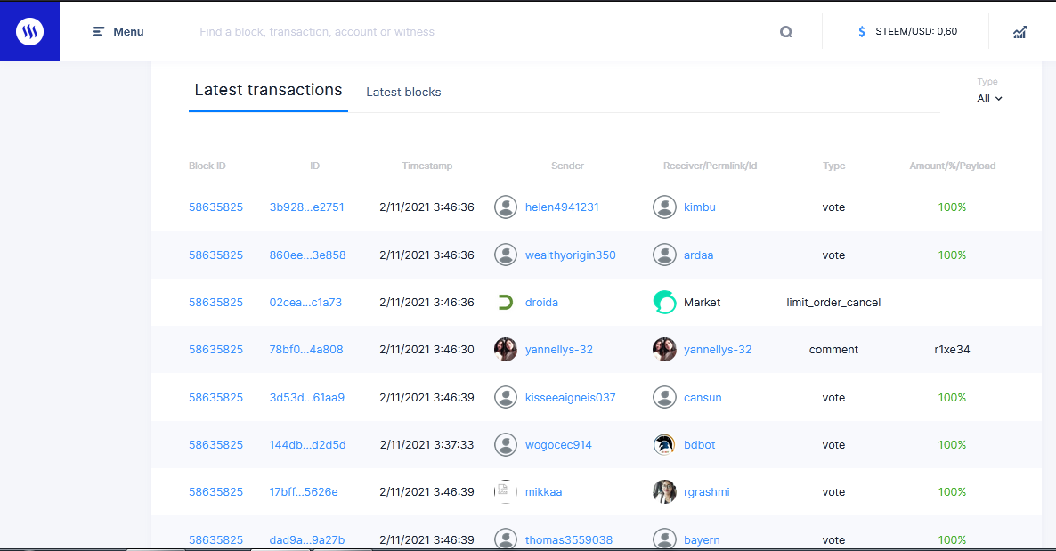Viewport: 1056px width, 551px height.
Task: Expand the Type filter dropdown set to All
Action: [x=988, y=98]
